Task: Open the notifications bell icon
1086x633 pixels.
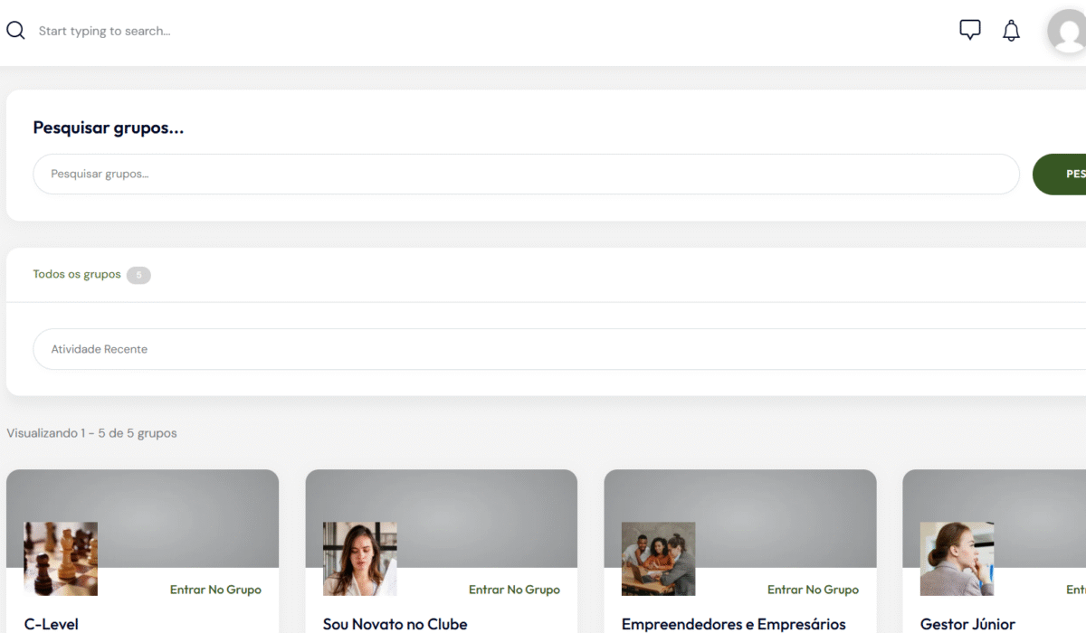Action: (1011, 31)
